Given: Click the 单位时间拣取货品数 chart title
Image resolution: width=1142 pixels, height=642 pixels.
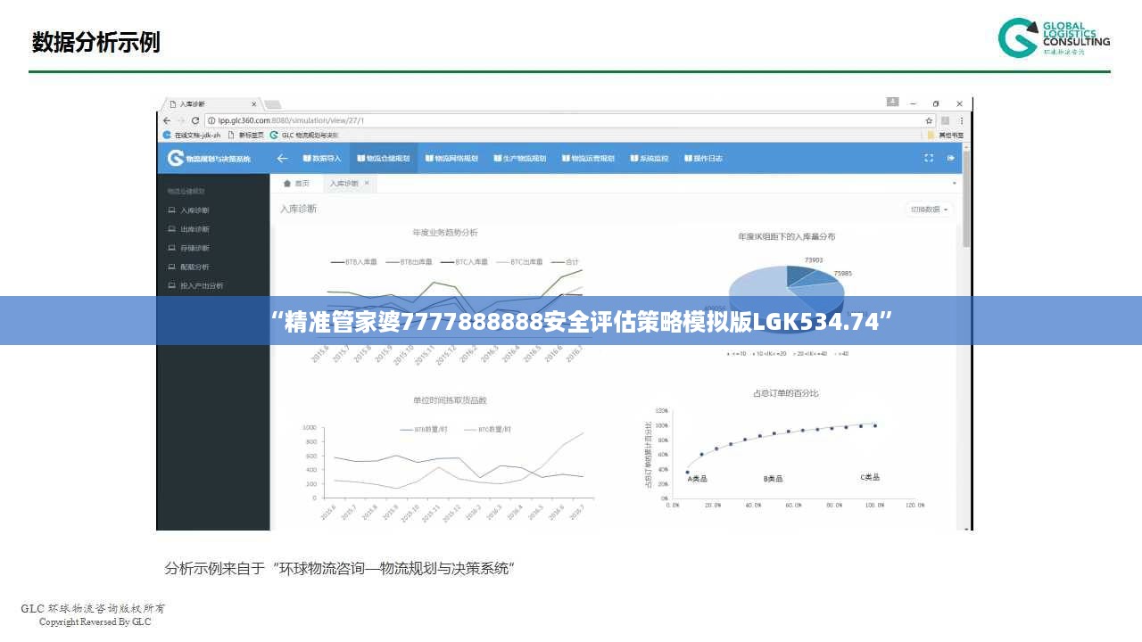Looking at the screenshot, I should (x=450, y=400).
